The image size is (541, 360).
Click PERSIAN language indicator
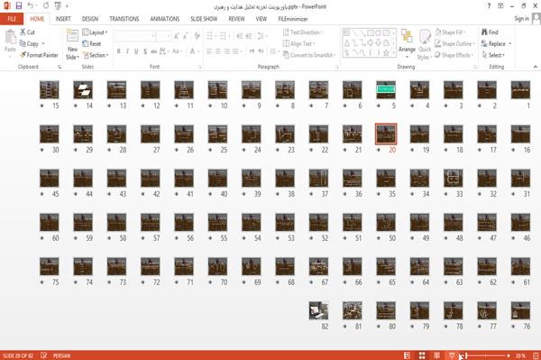tap(61, 355)
